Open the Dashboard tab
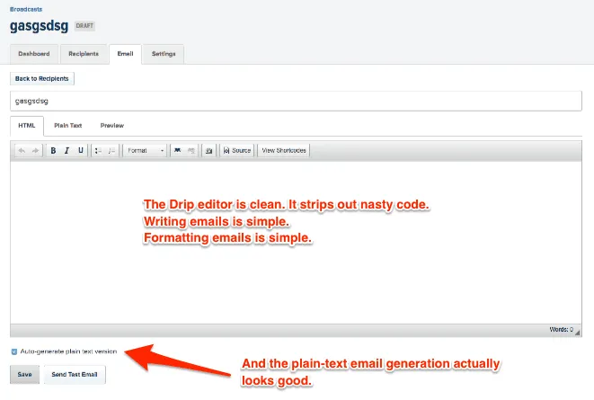The height and width of the screenshot is (400, 594). pos(34,54)
